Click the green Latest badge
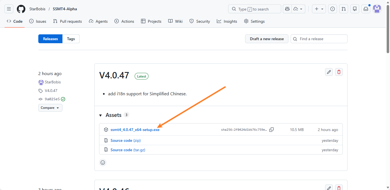The width and height of the screenshot is (390, 190). coord(142,76)
